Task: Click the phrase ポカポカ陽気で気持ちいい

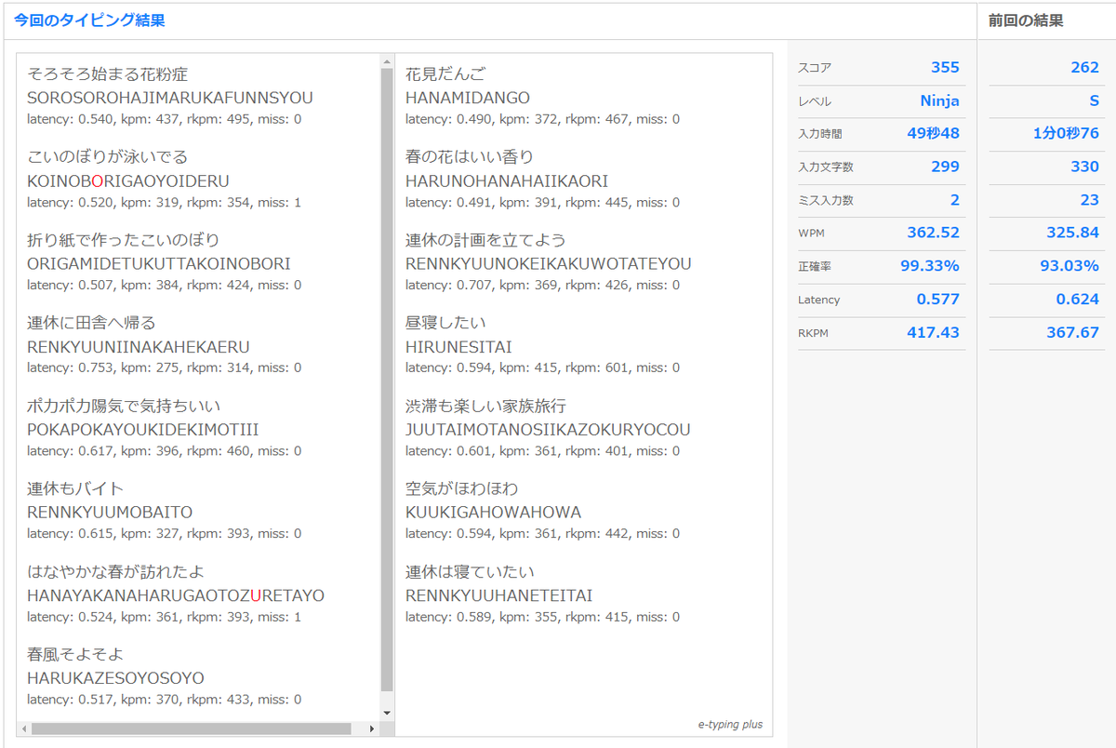Action: [x=124, y=406]
